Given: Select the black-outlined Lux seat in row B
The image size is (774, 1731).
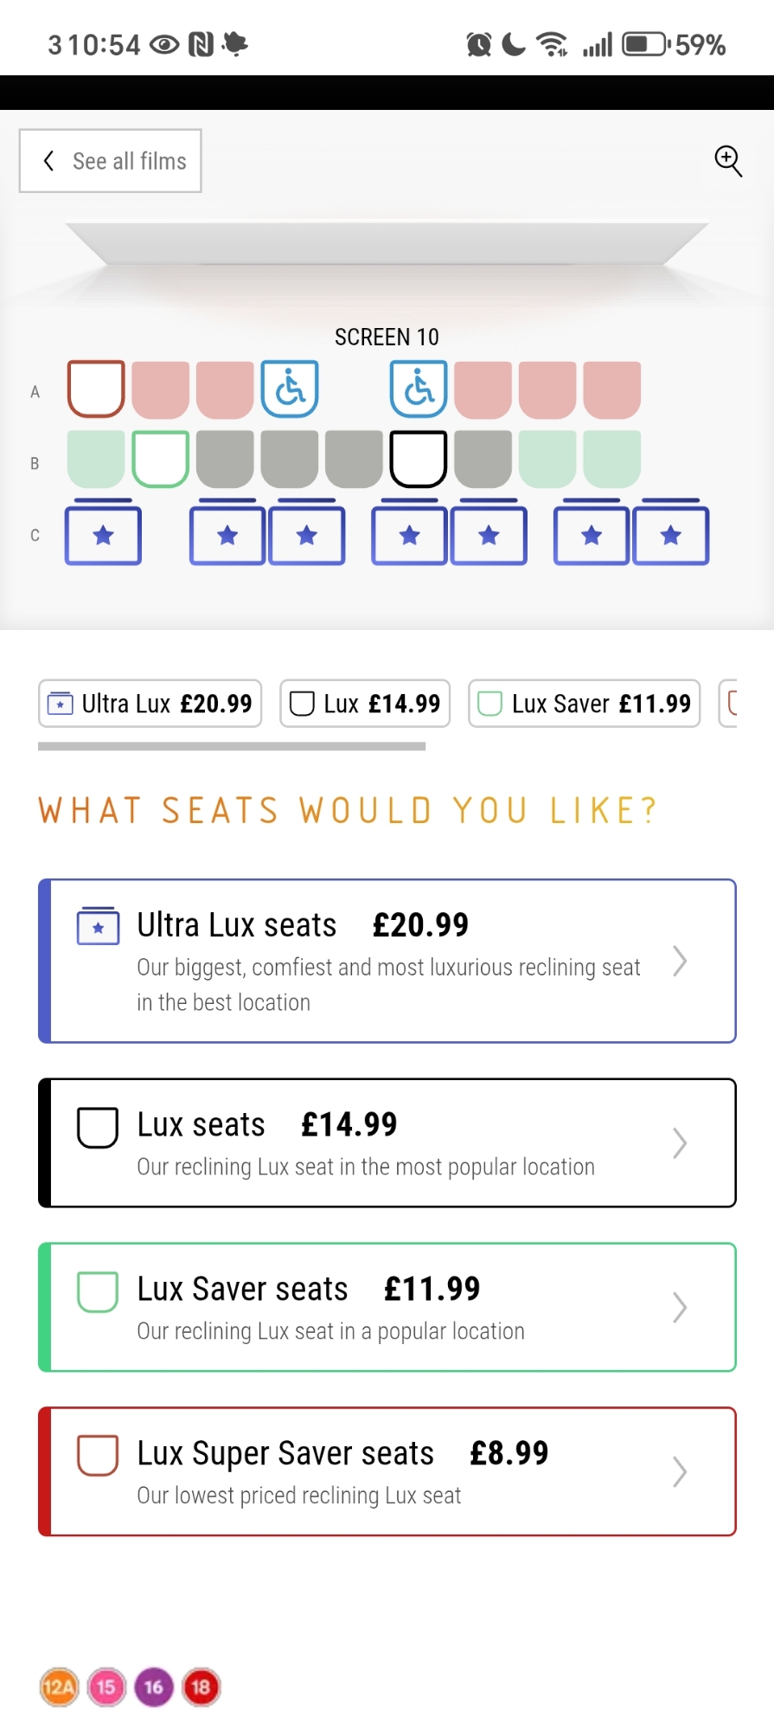Looking at the screenshot, I should pyautogui.click(x=419, y=460).
